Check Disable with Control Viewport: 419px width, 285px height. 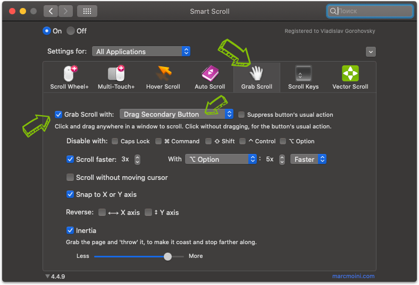tap(242, 141)
